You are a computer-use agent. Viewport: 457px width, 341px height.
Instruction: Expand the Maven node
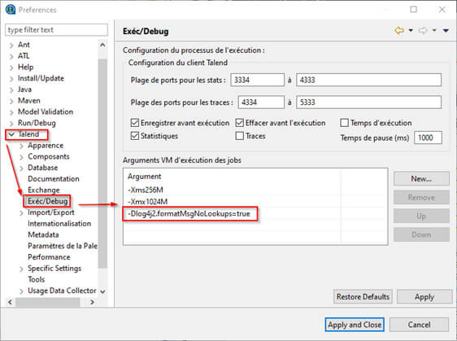[x=11, y=101]
